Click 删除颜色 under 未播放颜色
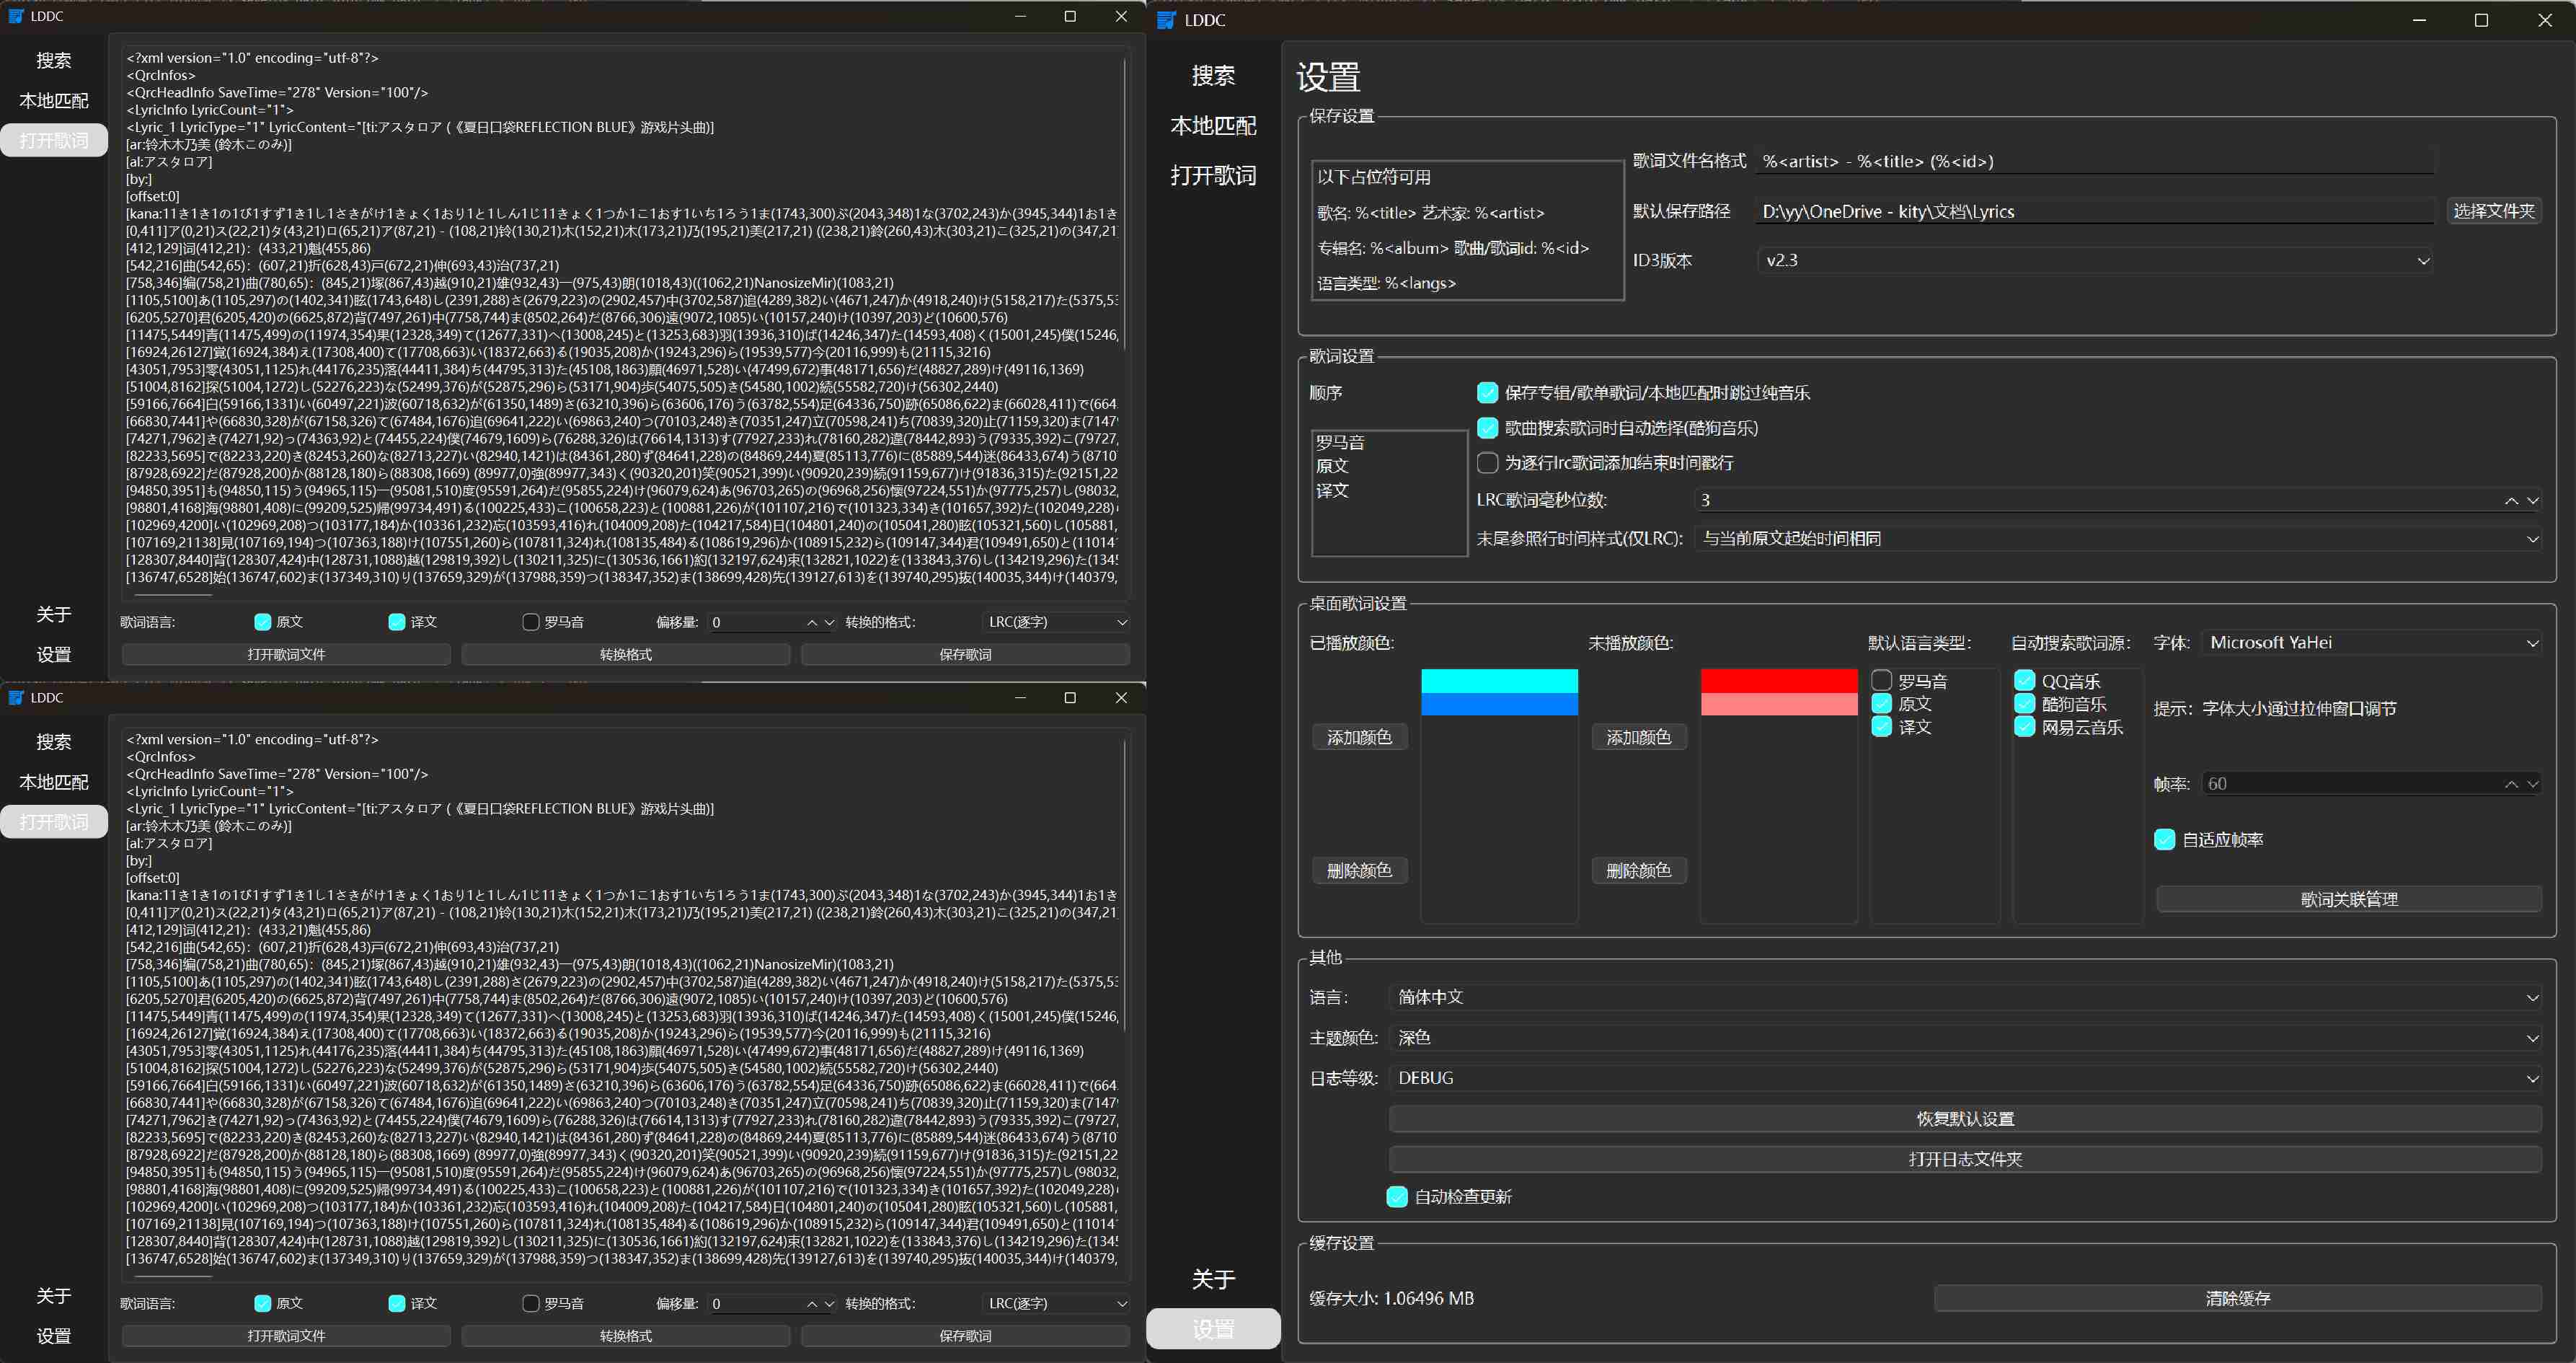The width and height of the screenshot is (2576, 1363). point(1638,870)
